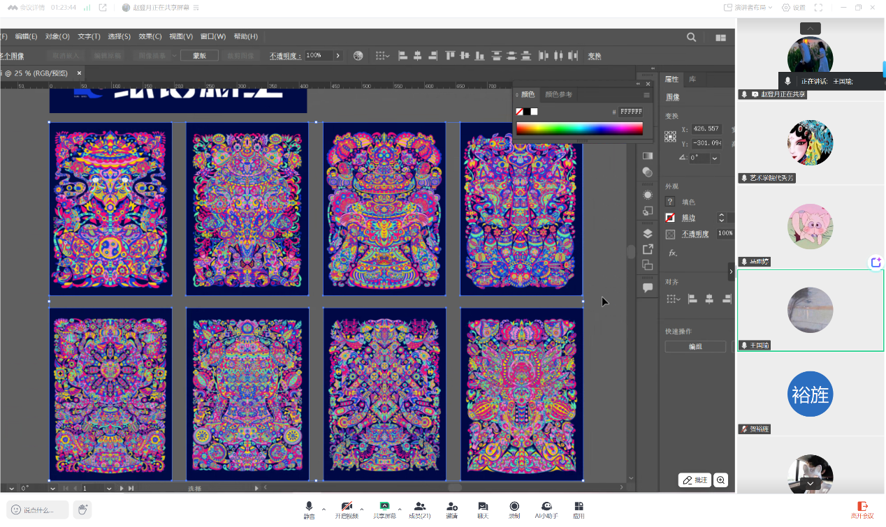
Task: Click the fx effects icon in Appearance
Action: 672,253
